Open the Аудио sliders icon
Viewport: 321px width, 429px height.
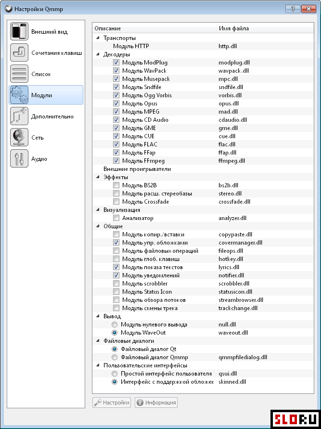[x=19, y=159]
